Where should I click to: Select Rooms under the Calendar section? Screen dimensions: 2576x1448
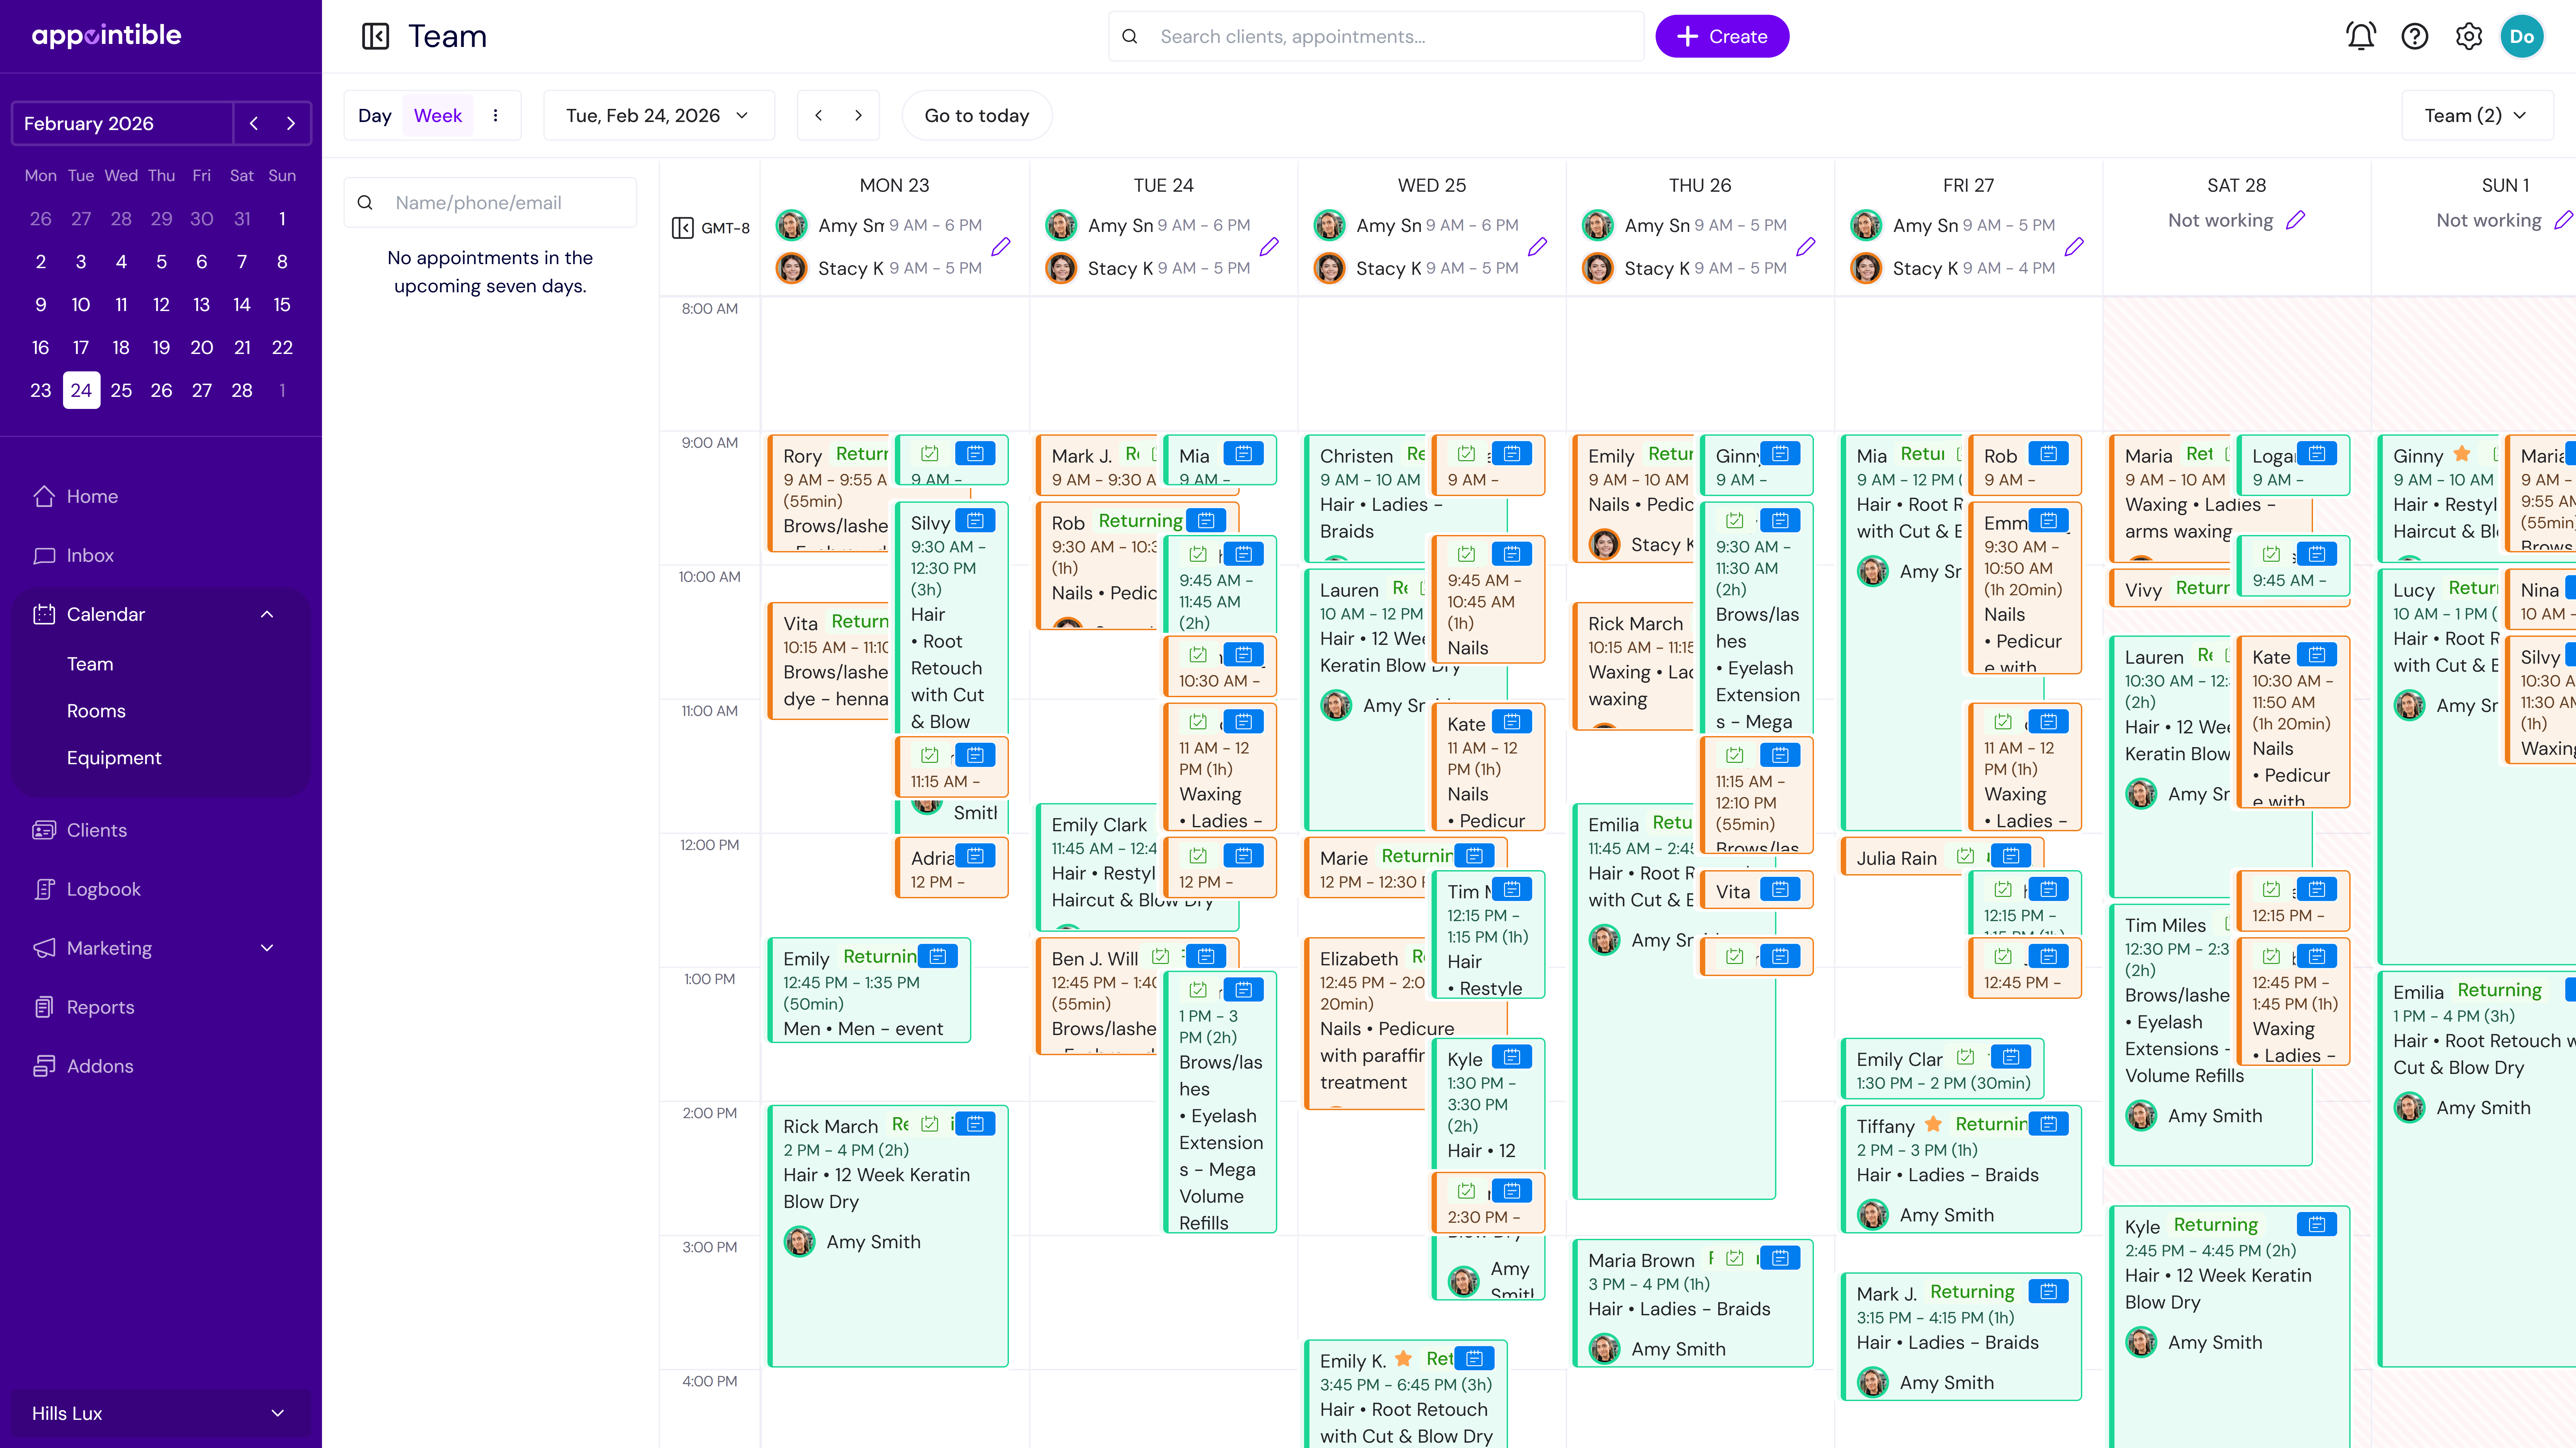coord(96,711)
